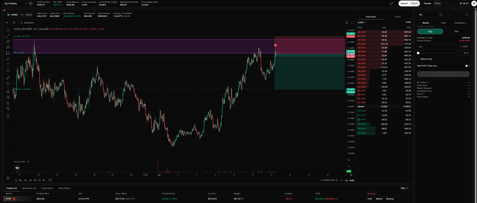Click the chart quick search icon
Viewport: 477px width, 203px height.
347,23
